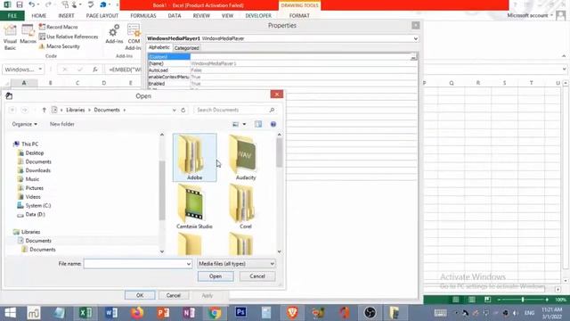Select the Audacity folder
The width and height of the screenshot is (570, 321).
pos(246,157)
